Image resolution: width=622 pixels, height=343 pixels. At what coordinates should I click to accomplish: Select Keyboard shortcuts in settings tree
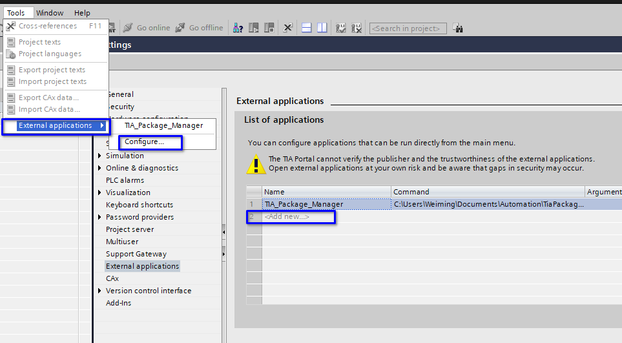click(140, 205)
